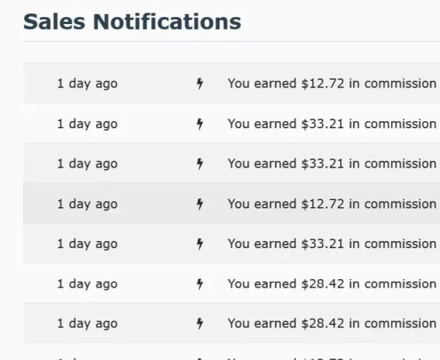
Task: Open the second row's $33.21 commission message
Action: [332, 124]
